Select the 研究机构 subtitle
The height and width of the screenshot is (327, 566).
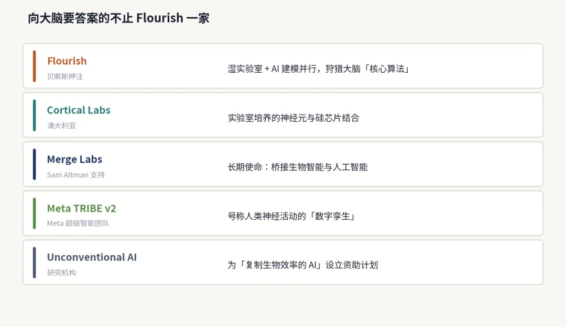point(61,273)
